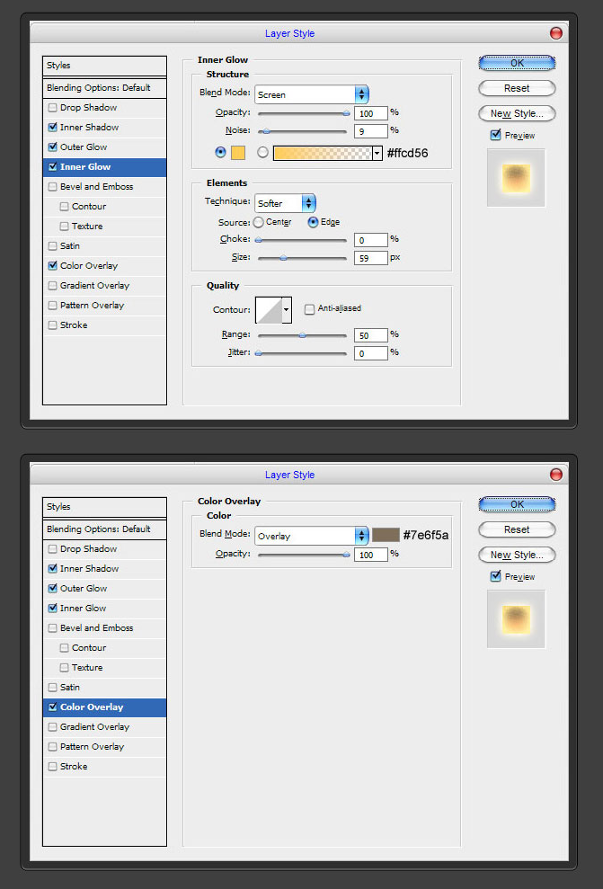Click Color Overlay Opacity value field
Image resolution: width=603 pixels, height=889 pixels.
click(371, 555)
